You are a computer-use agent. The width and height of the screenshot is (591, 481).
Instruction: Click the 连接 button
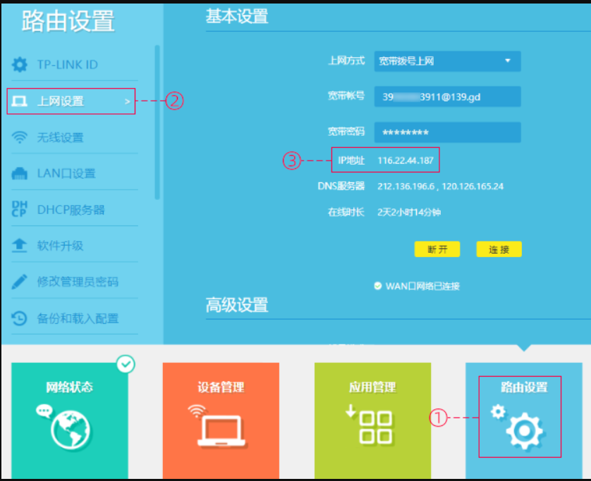(499, 249)
